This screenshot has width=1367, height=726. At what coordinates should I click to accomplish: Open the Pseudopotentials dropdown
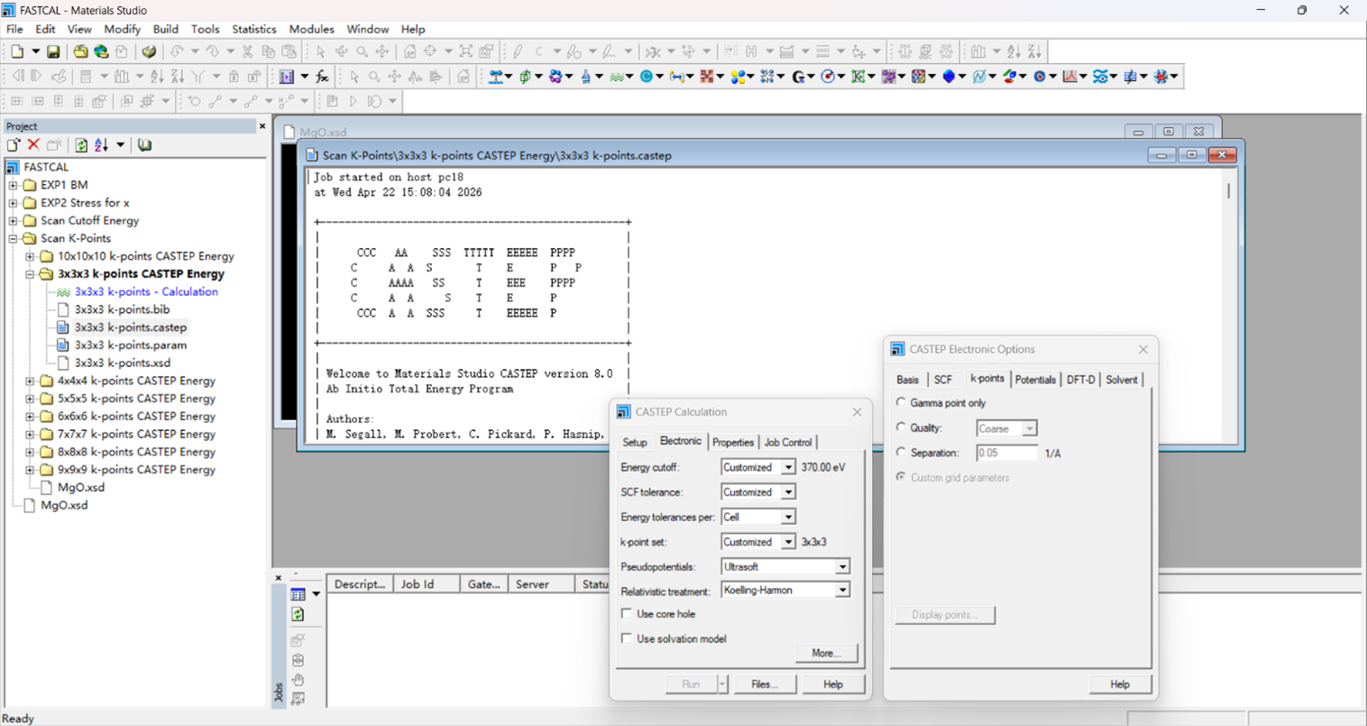point(842,567)
